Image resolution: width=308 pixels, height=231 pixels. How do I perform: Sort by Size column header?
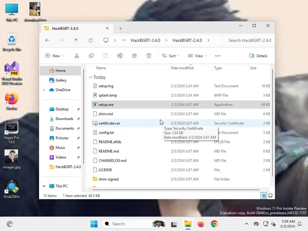point(259,68)
